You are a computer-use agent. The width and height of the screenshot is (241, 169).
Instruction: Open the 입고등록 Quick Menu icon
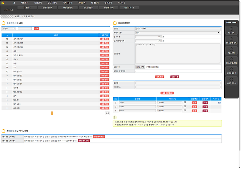click(x=231, y=30)
